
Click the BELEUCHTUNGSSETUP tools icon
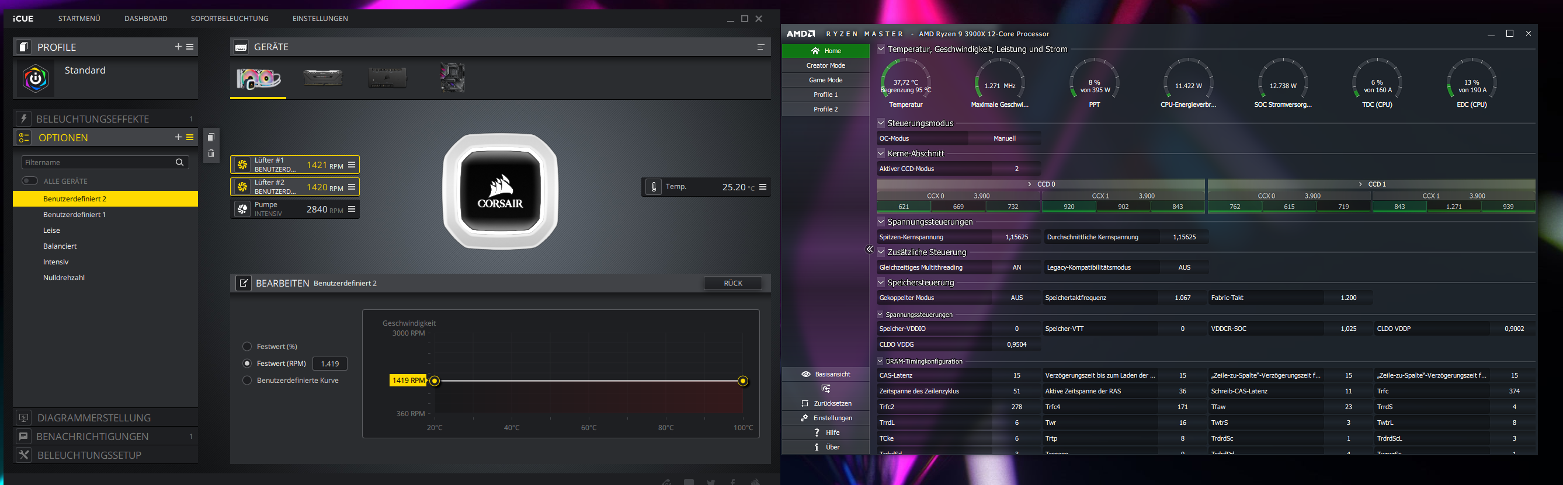pyautogui.click(x=24, y=455)
